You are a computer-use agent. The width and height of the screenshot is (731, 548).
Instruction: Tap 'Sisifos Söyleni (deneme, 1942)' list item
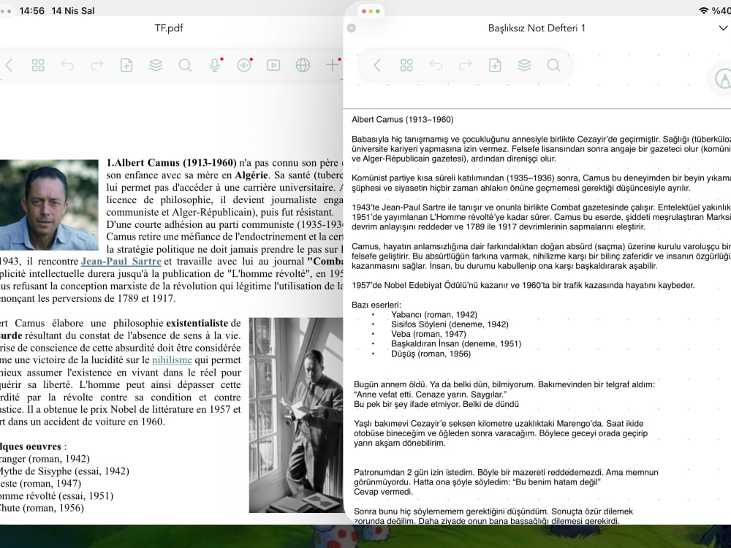450,324
